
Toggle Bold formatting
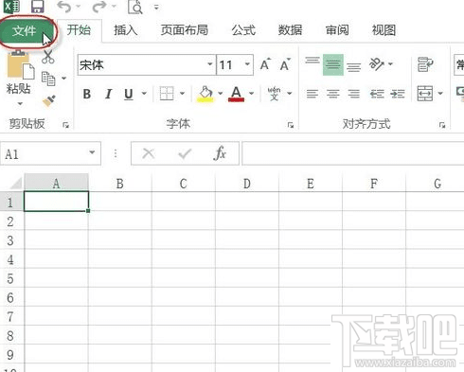(x=87, y=94)
